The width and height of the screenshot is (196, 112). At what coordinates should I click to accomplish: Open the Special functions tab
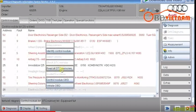[85, 20]
